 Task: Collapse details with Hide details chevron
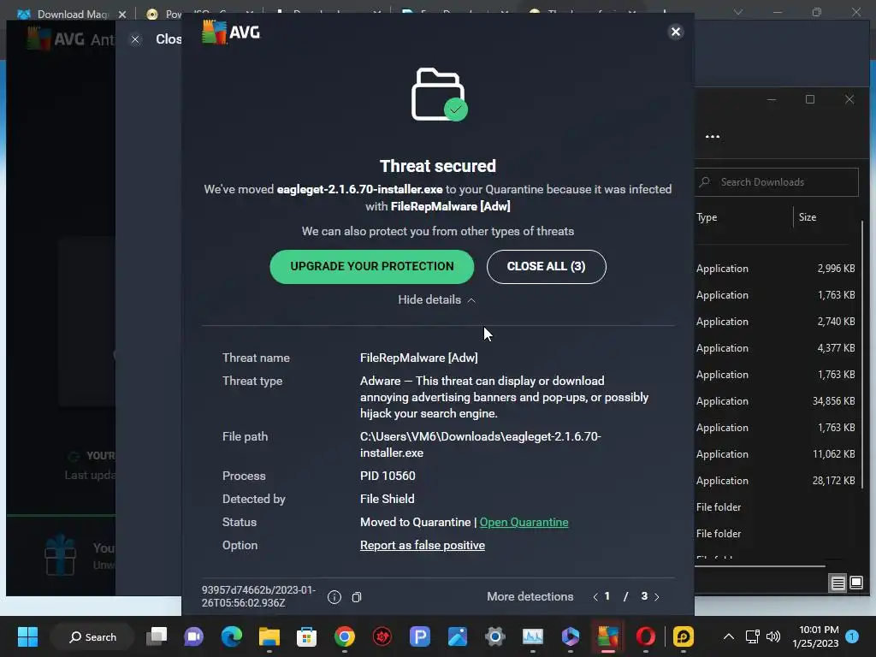pos(436,300)
